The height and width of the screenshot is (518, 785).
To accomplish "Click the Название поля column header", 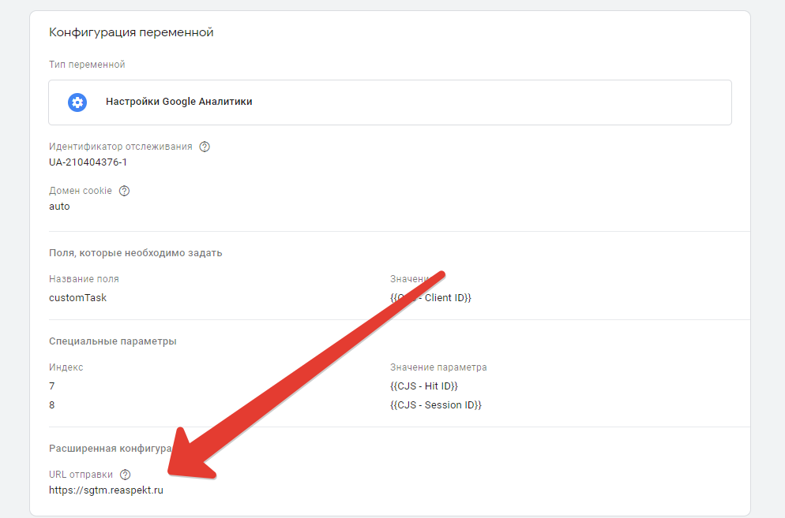I will click(84, 279).
